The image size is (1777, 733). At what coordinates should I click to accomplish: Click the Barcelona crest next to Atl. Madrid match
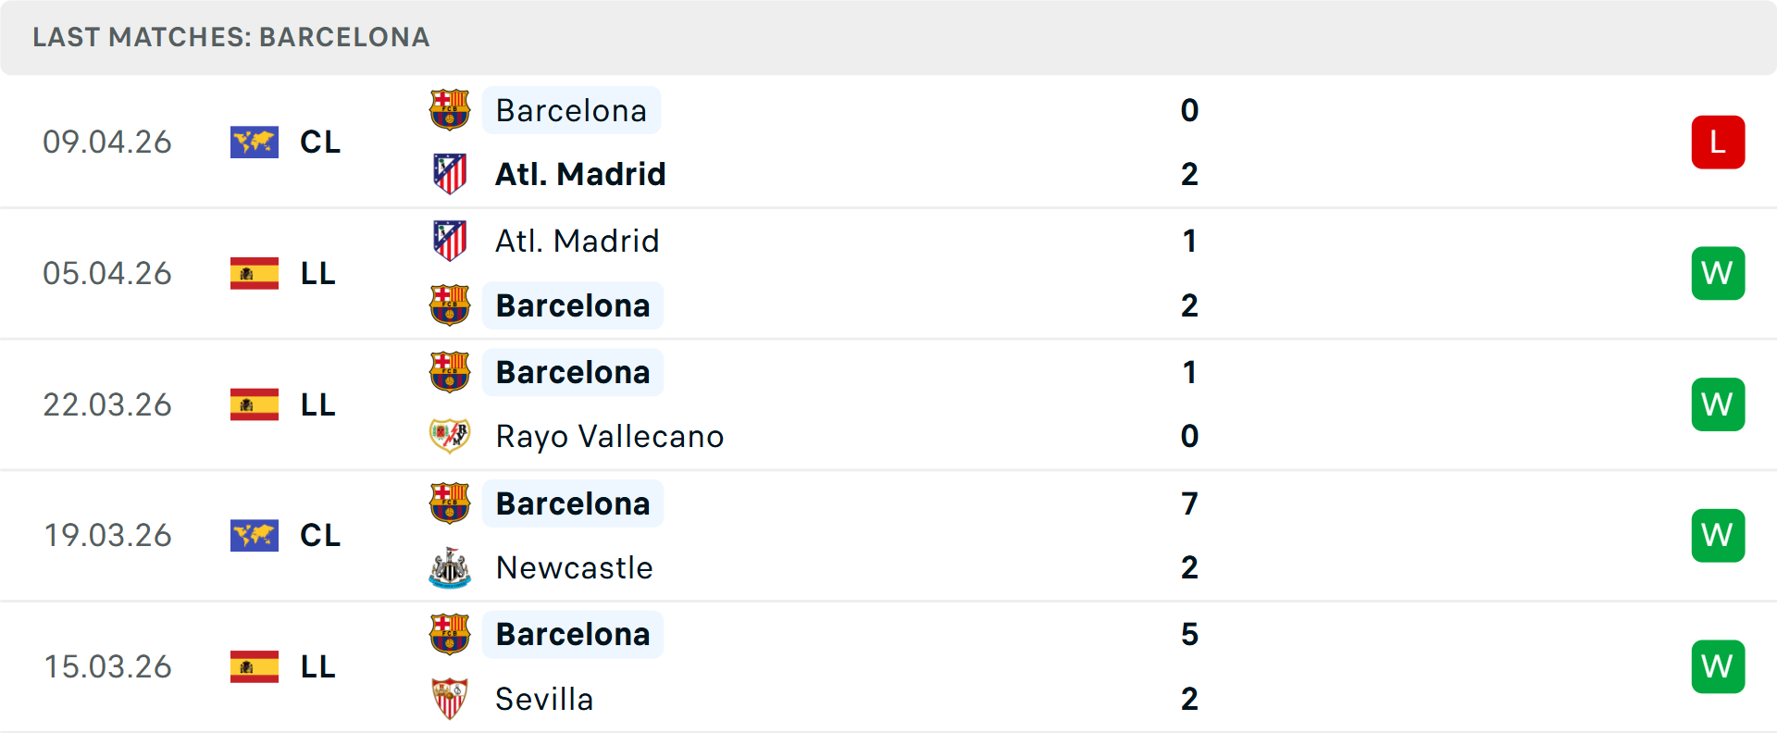click(x=450, y=110)
